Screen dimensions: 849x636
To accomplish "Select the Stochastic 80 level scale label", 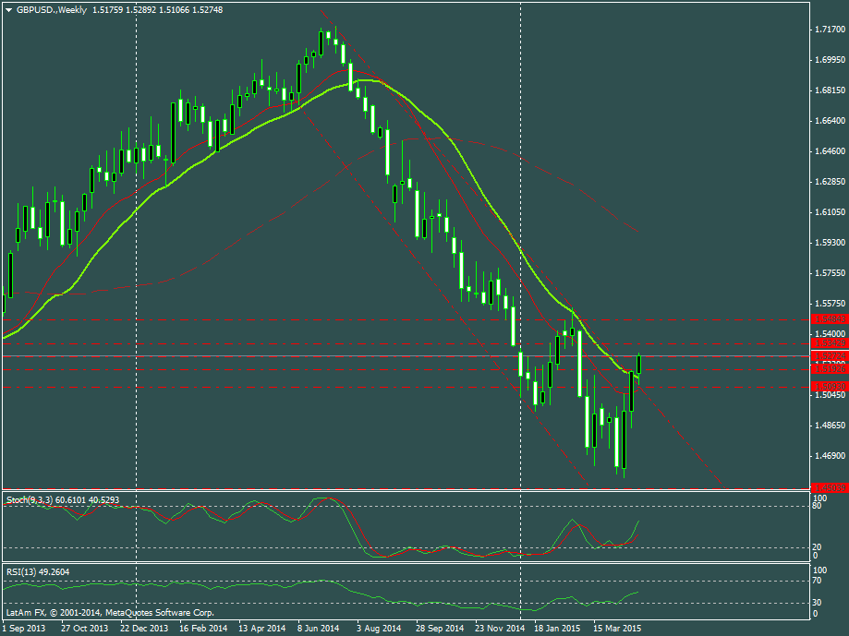I will click(817, 506).
